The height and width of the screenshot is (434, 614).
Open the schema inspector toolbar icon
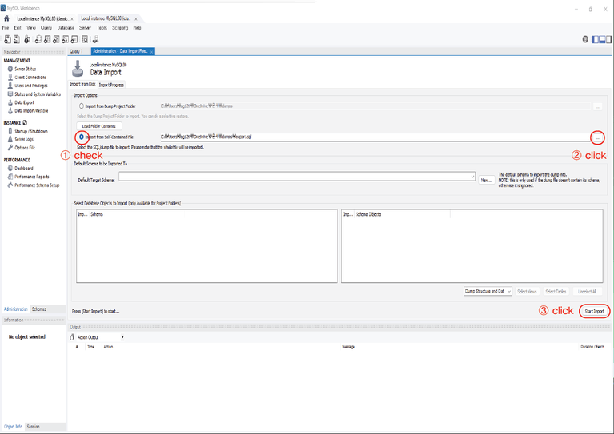27,39
